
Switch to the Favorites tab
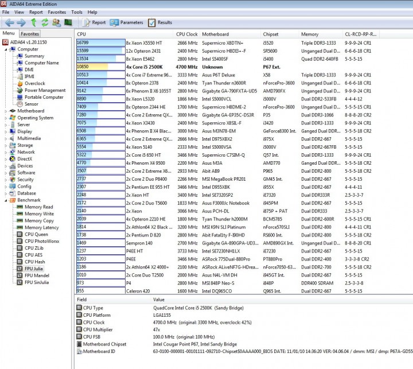pyautogui.click(x=30, y=34)
